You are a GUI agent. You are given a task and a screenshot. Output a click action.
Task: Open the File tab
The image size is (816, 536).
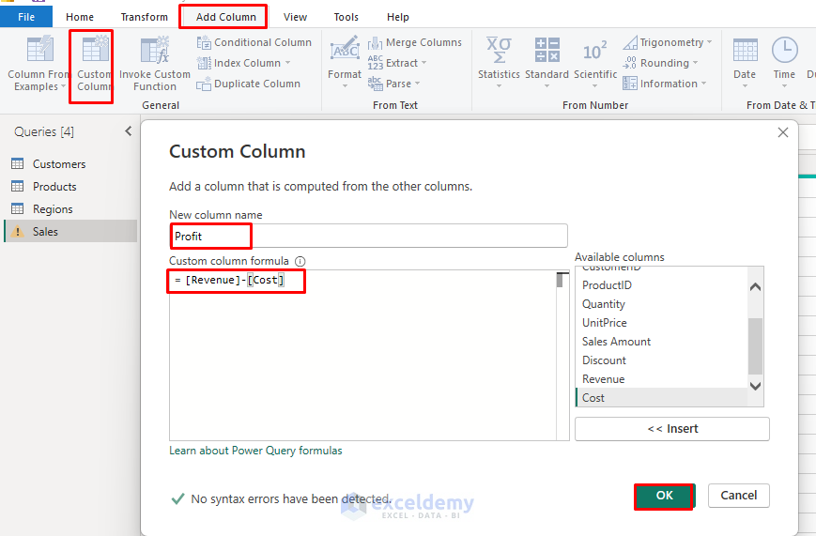[x=26, y=17]
